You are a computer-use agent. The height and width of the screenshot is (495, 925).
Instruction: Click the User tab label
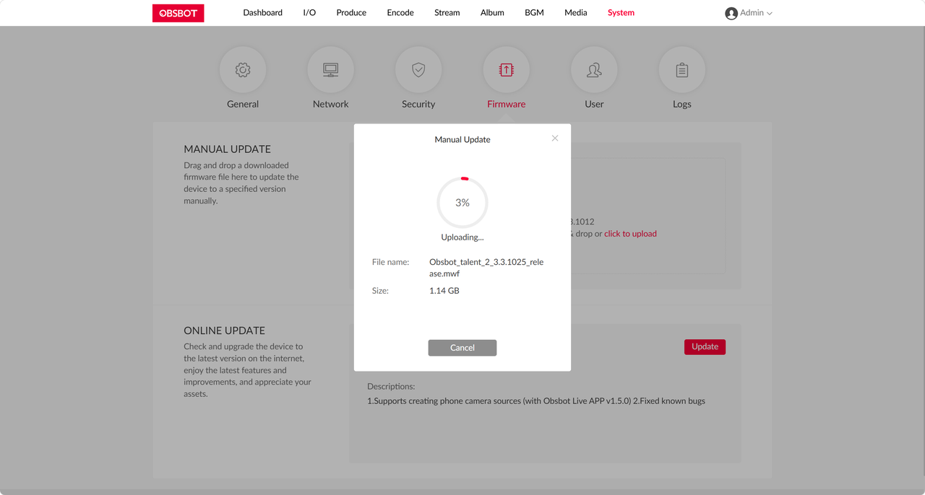coord(594,104)
